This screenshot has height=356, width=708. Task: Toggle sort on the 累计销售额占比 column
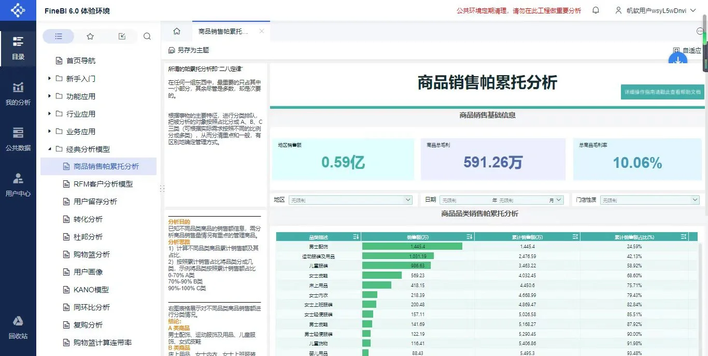(x=684, y=236)
